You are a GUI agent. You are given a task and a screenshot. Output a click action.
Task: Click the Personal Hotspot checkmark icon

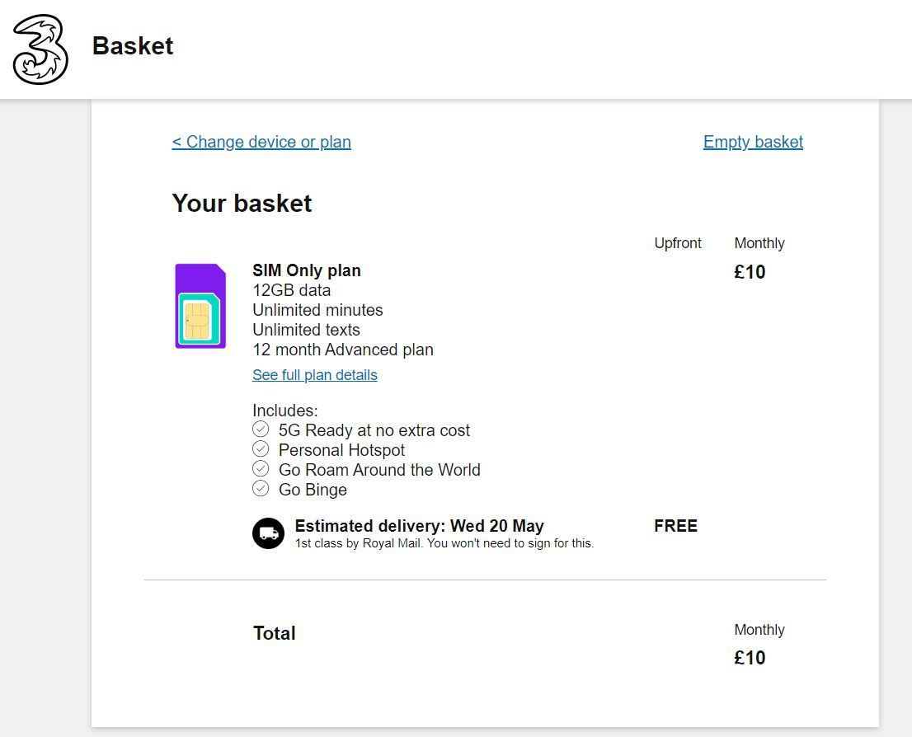261,449
